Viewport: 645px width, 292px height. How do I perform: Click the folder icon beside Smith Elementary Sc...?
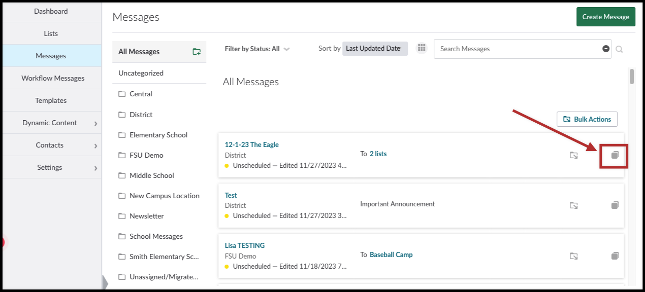point(122,257)
